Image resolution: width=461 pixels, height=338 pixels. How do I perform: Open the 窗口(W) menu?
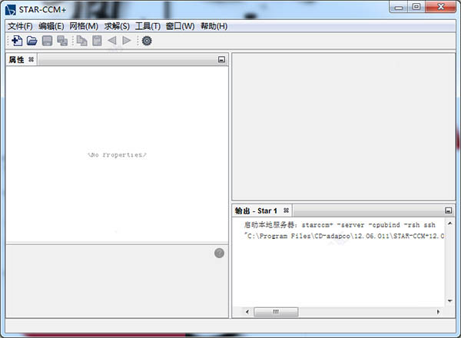pyautogui.click(x=181, y=26)
